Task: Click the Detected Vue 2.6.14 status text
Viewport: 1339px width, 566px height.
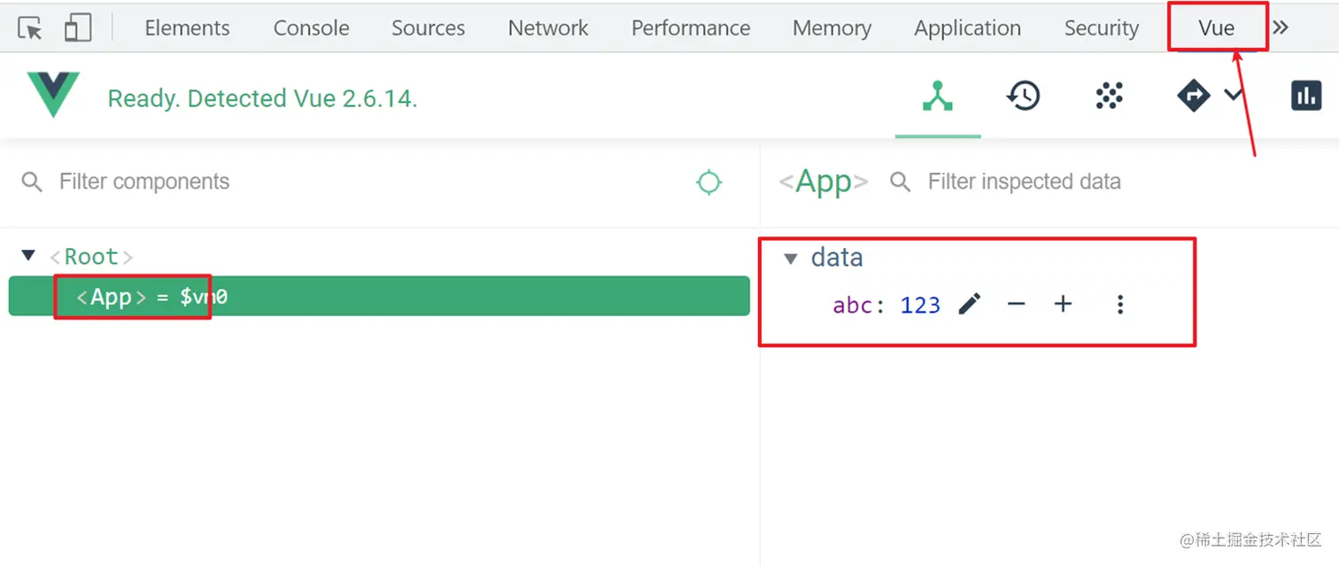Action: (262, 98)
